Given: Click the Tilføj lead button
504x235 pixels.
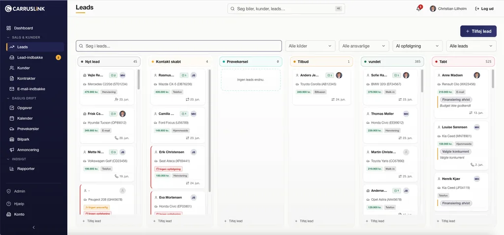Looking at the screenshot, I should pyautogui.click(x=478, y=31).
